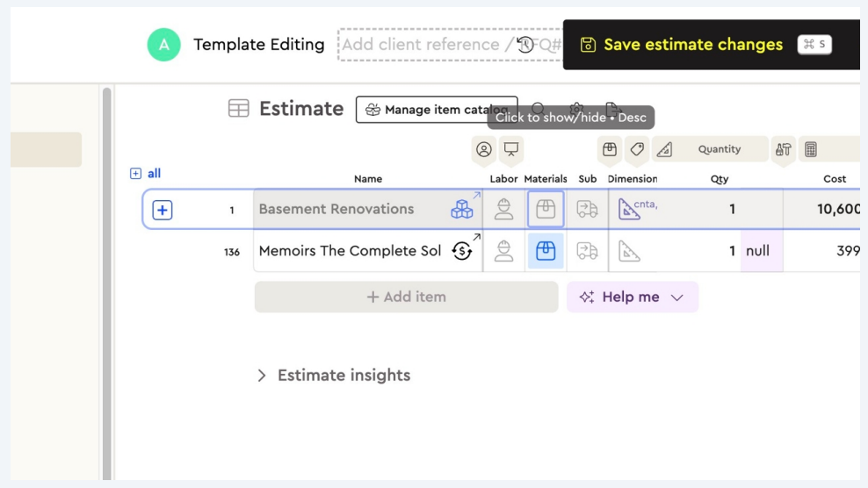This screenshot has height=488, width=868.
Task: Click the box column icon above Dimension
Action: (610, 149)
